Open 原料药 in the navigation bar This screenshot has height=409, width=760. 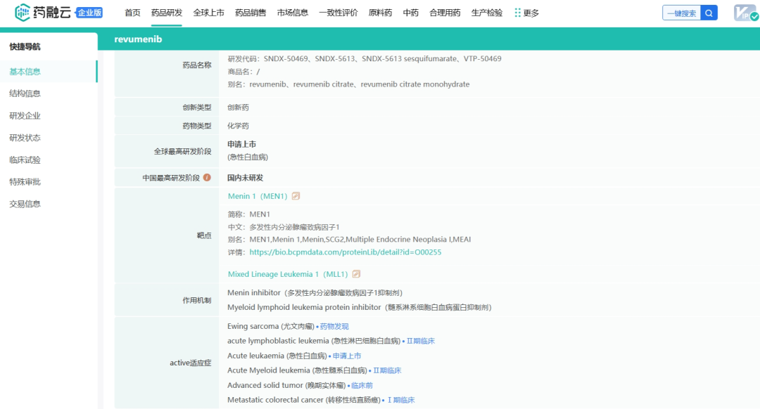point(380,13)
